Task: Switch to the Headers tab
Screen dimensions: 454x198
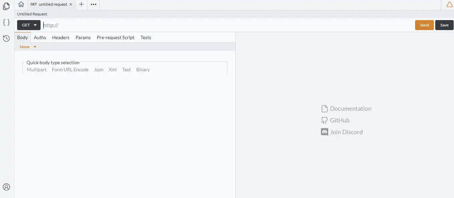Action: [61, 37]
